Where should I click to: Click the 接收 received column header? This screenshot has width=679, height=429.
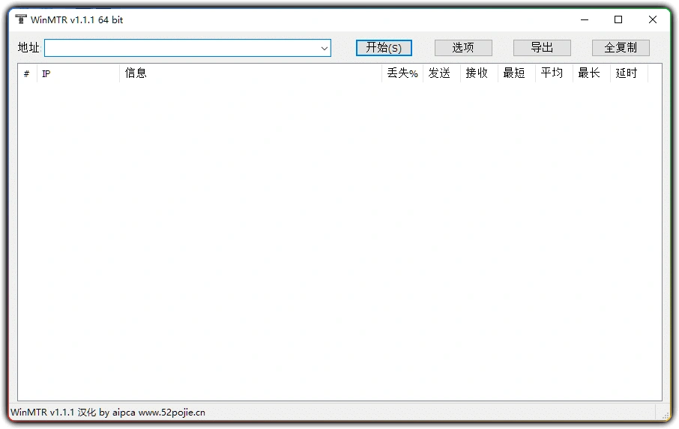point(479,73)
